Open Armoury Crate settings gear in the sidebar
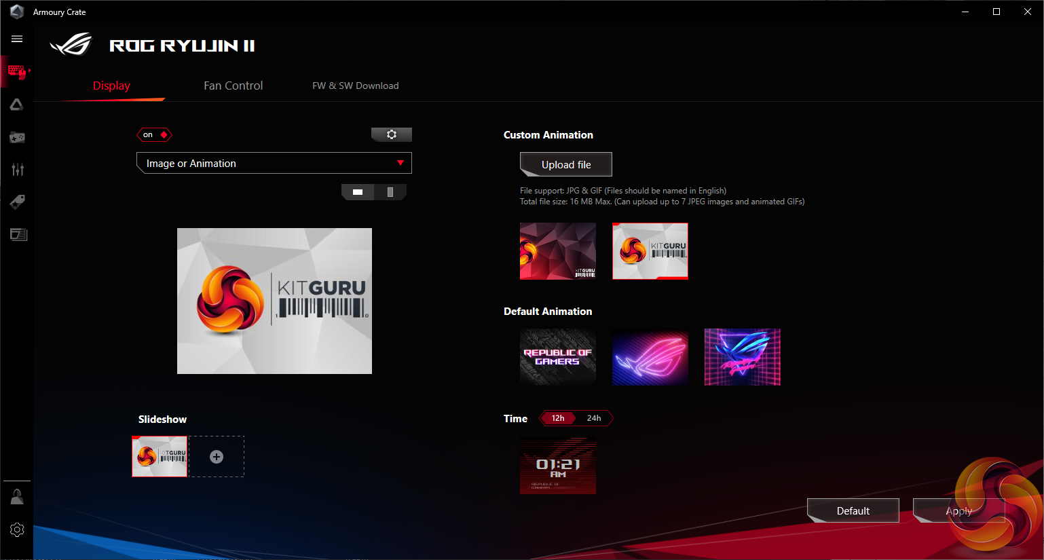Image resolution: width=1044 pixels, height=560 pixels. [17, 529]
